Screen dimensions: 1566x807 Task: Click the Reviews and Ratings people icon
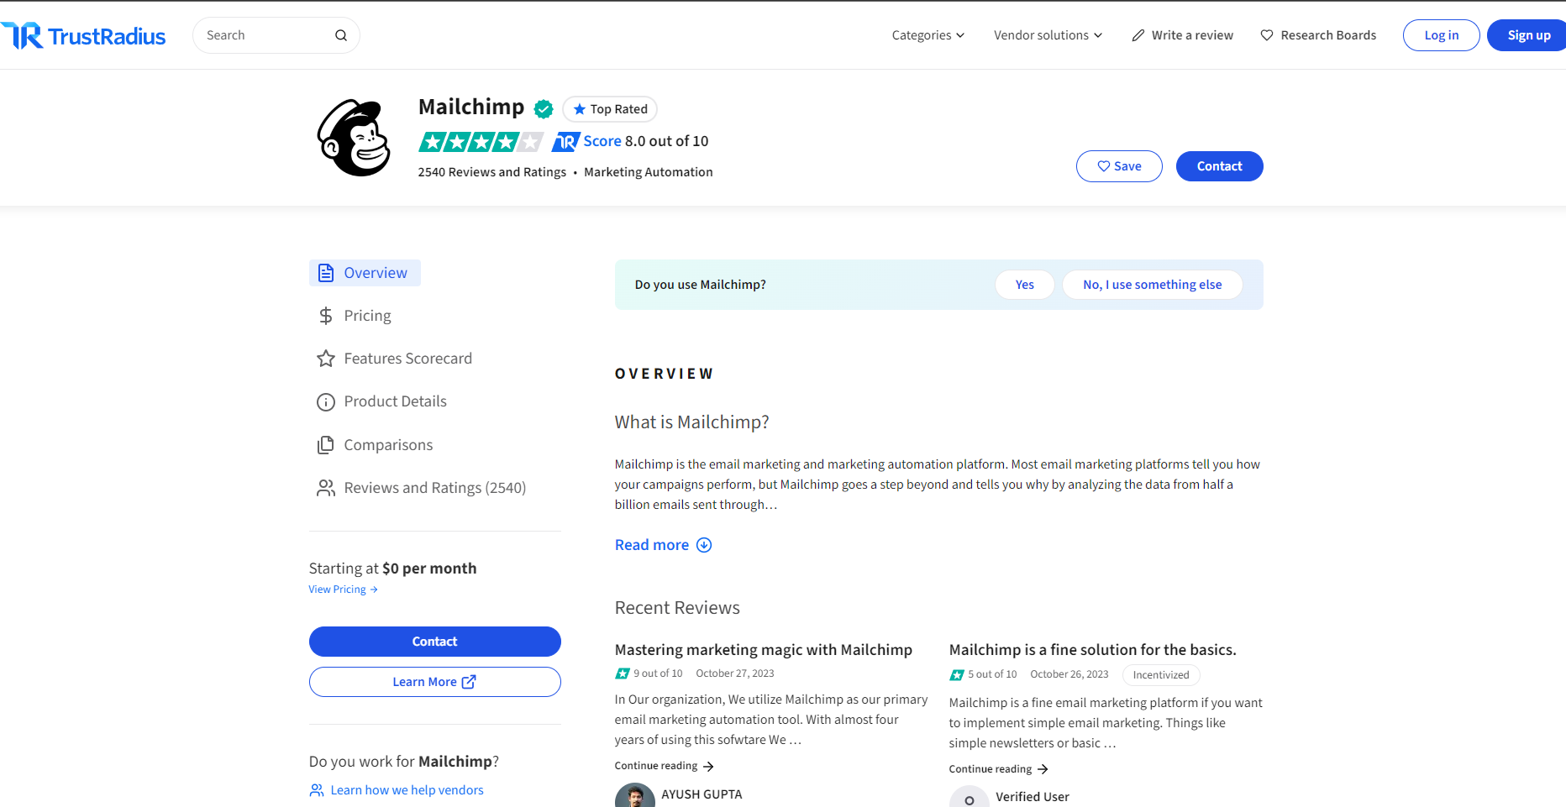pos(326,488)
